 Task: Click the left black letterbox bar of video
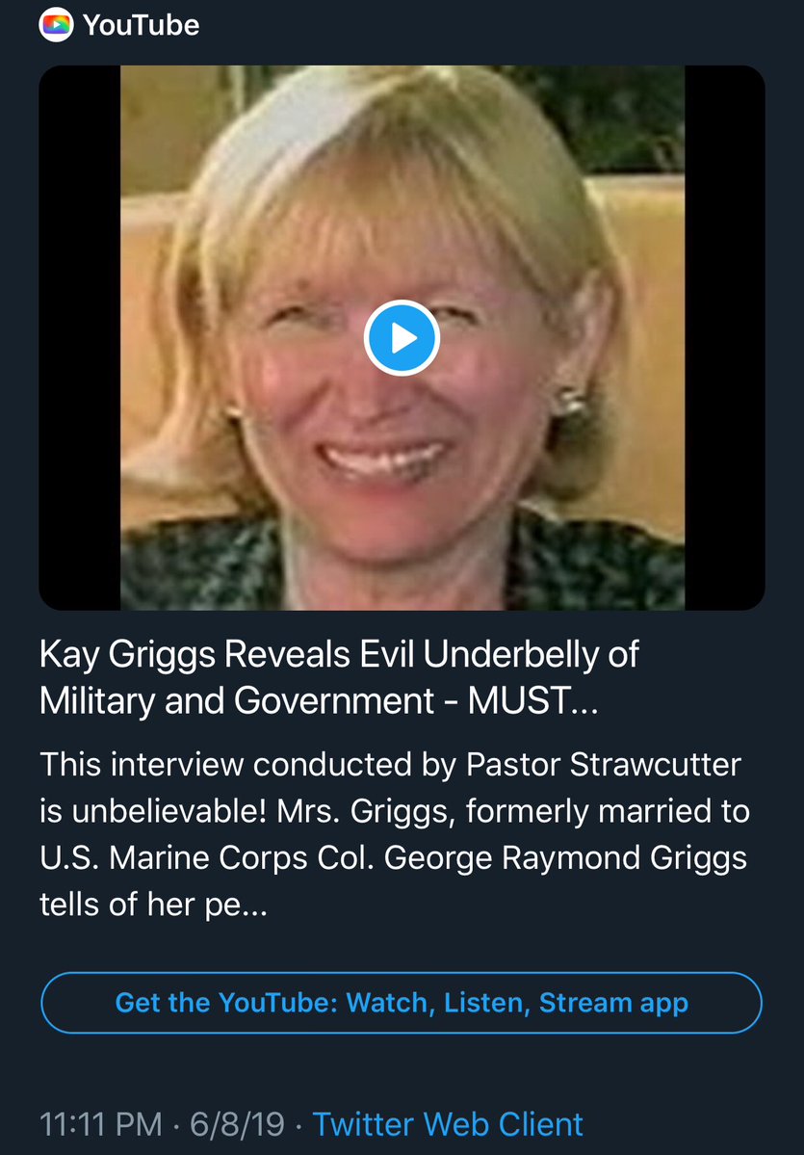pyautogui.click(x=79, y=337)
